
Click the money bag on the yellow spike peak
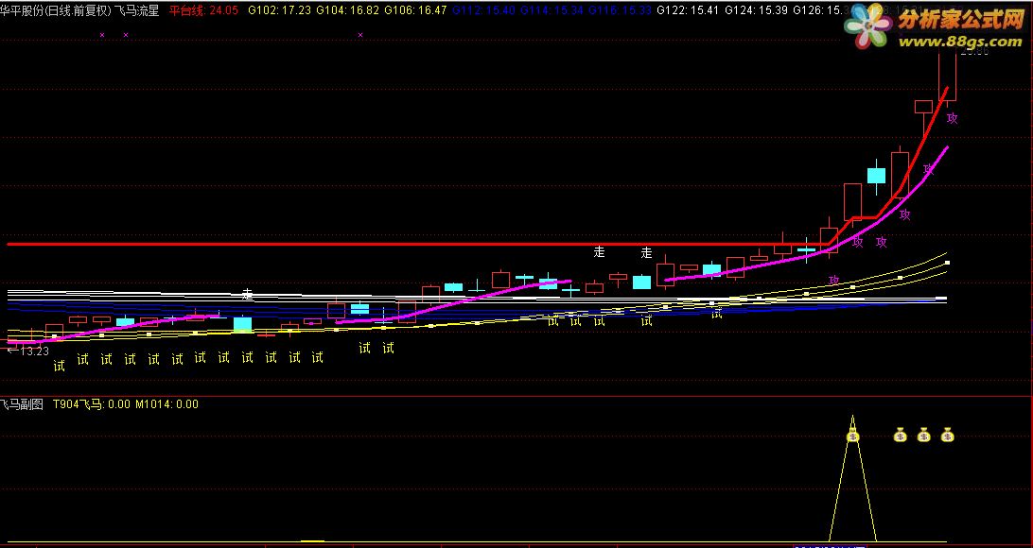[853, 436]
